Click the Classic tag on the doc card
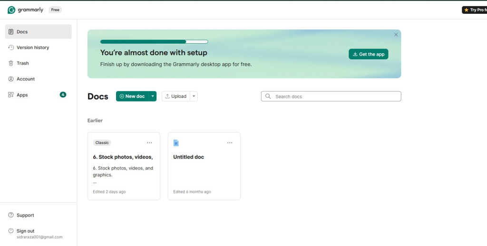This screenshot has height=246, width=487. (x=102, y=142)
